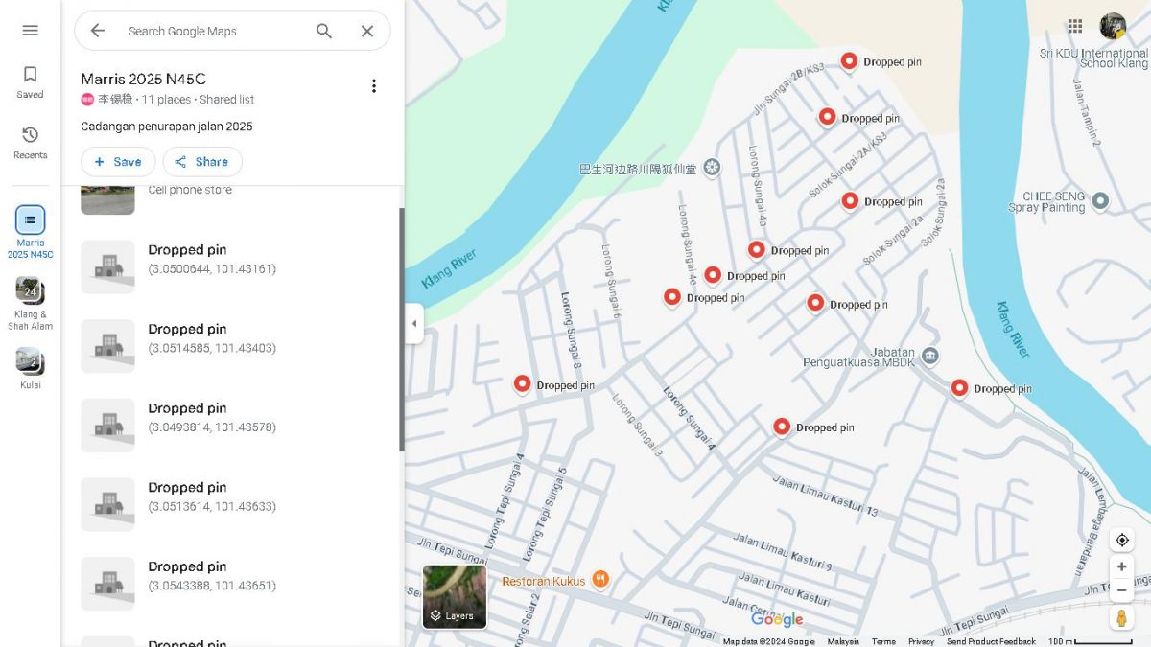Open the Layers map type switcher

coord(455,596)
